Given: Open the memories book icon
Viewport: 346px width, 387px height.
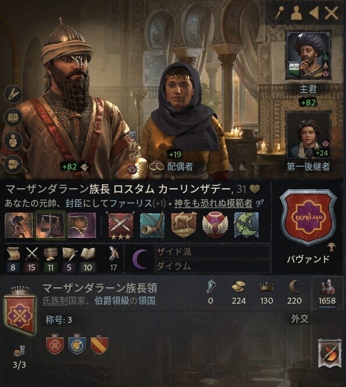Looking at the screenshot, I should click(x=13, y=118).
